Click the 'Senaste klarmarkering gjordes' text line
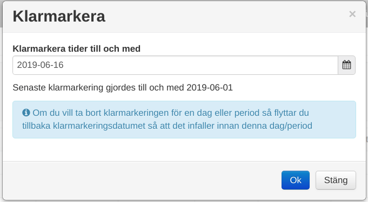Screen dimensions: 368x202 [x=123, y=88]
